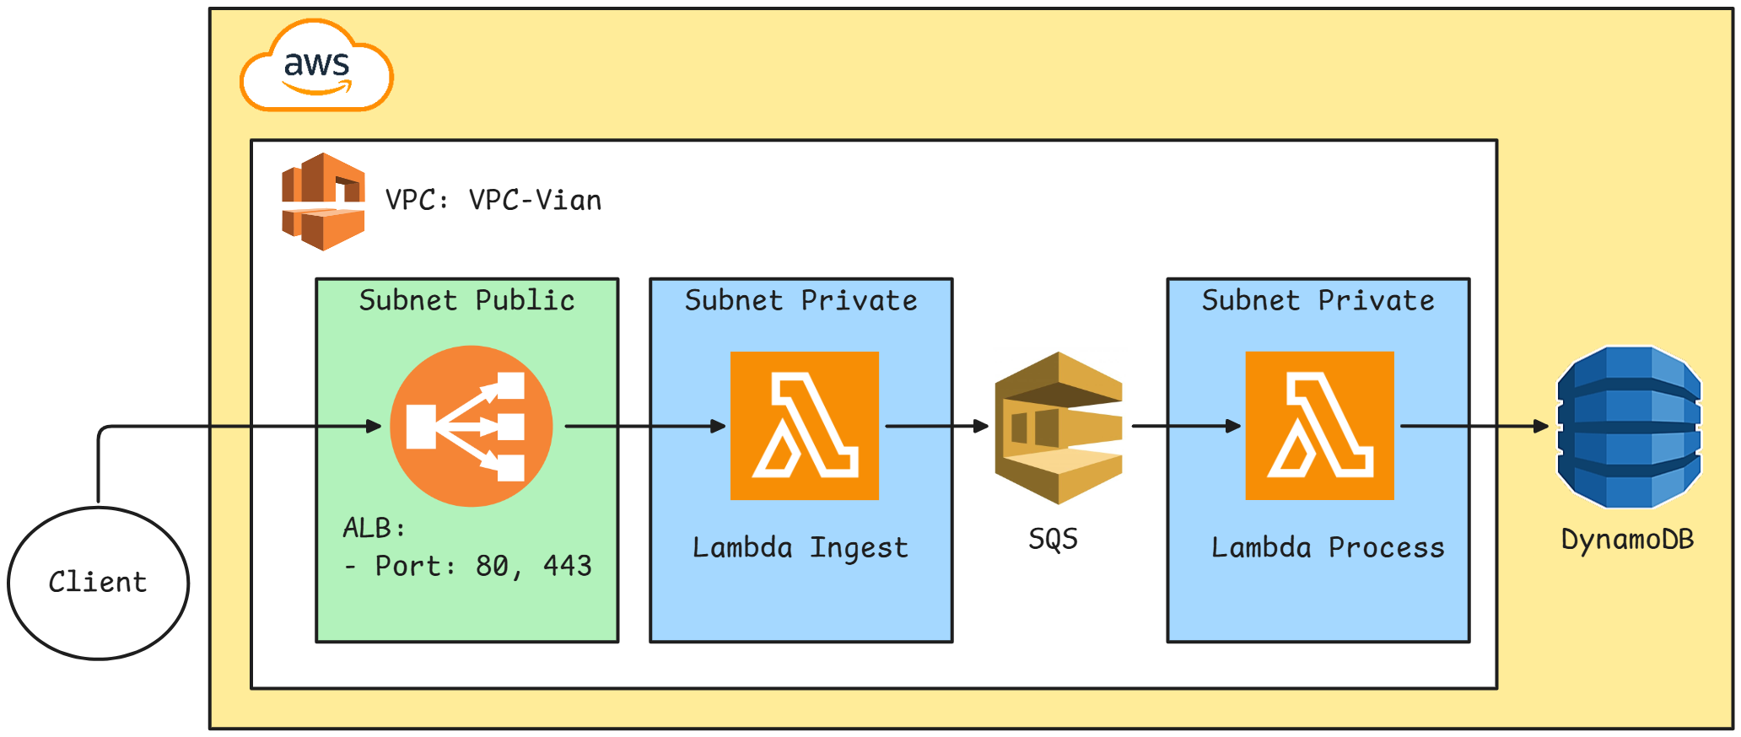Select the Lambda Ingest function icon
The height and width of the screenshot is (737, 1741).
click(804, 426)
